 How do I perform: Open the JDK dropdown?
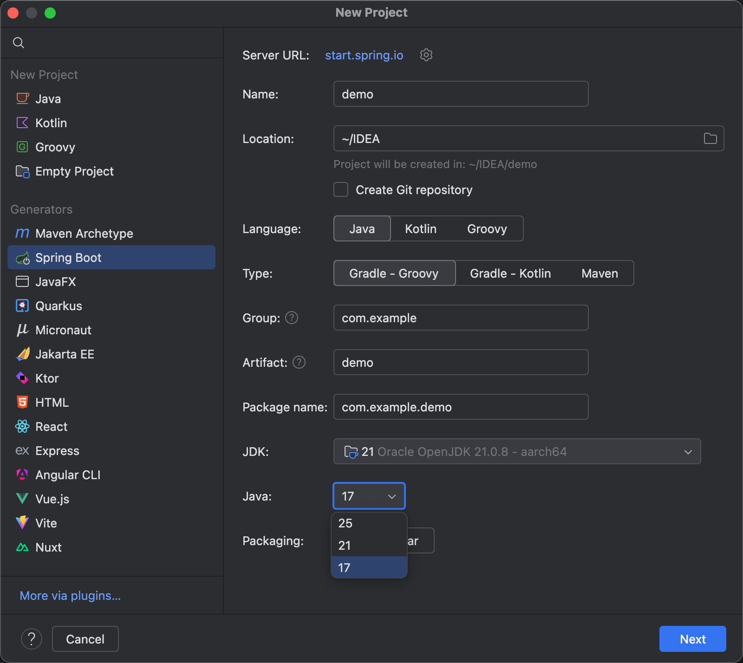[517, 451]
